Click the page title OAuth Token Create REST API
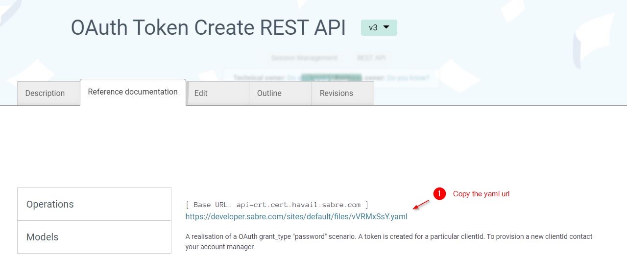The width and height of the screenshot is (627, 258). (208, 27)
